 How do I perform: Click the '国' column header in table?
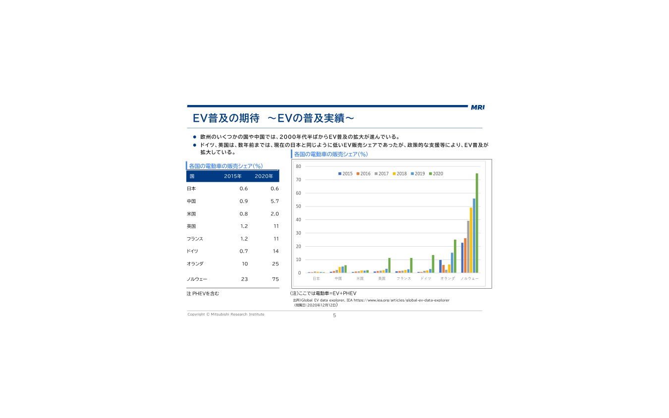click(192, 176)
